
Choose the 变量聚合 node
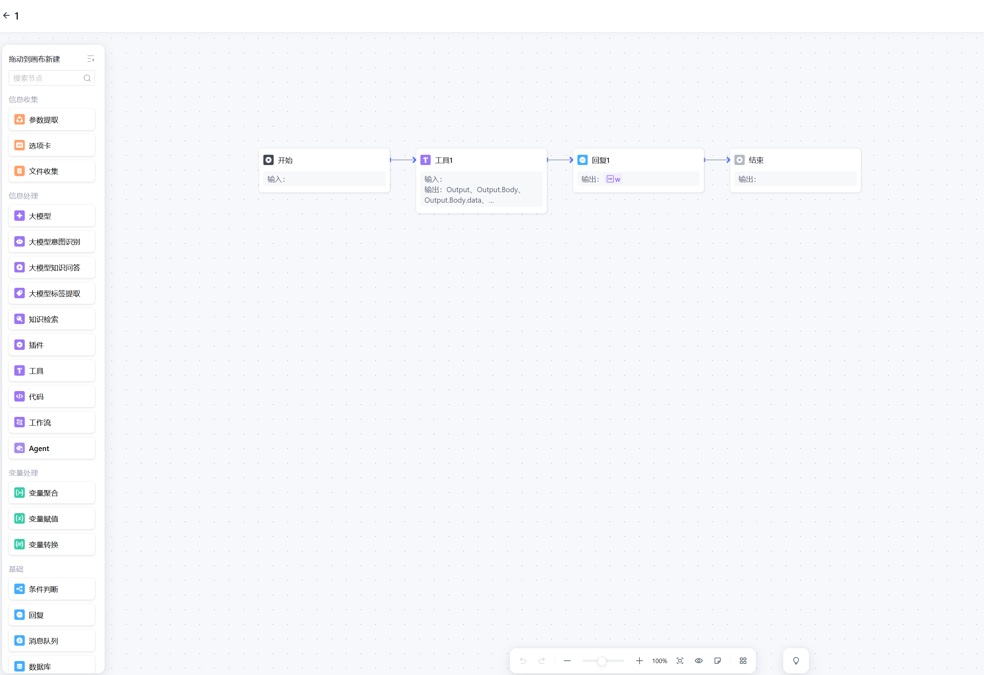pos(52,493)
